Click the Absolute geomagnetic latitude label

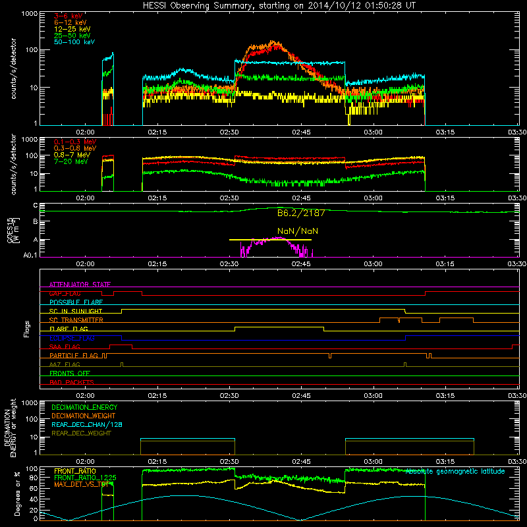tap(455, 472)
